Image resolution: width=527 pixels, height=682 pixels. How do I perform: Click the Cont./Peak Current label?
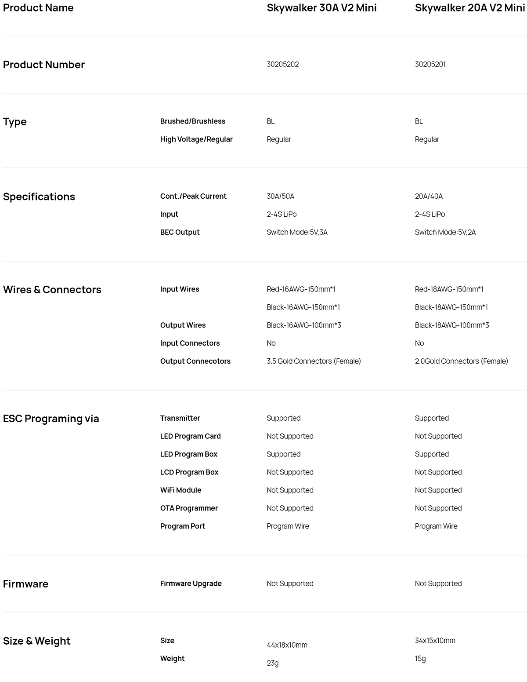(193, 196)
